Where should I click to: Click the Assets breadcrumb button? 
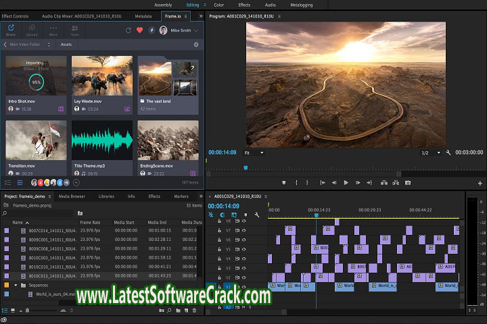coord(66,45)
